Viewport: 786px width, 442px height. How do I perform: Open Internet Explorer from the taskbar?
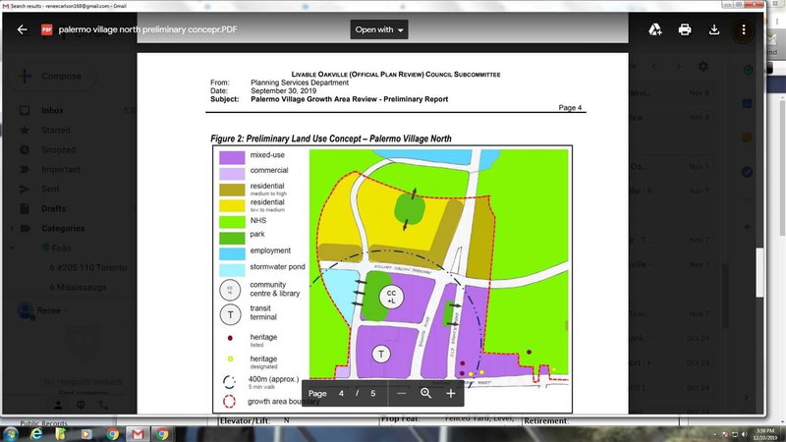[36, 433]
